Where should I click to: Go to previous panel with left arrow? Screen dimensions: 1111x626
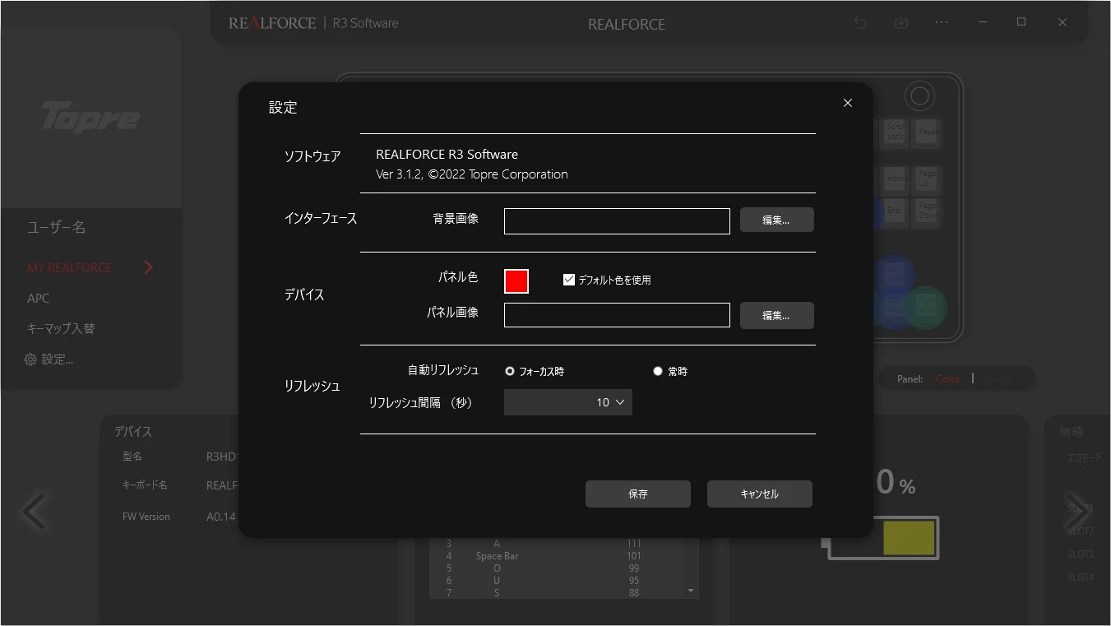(x=35, y=512)
